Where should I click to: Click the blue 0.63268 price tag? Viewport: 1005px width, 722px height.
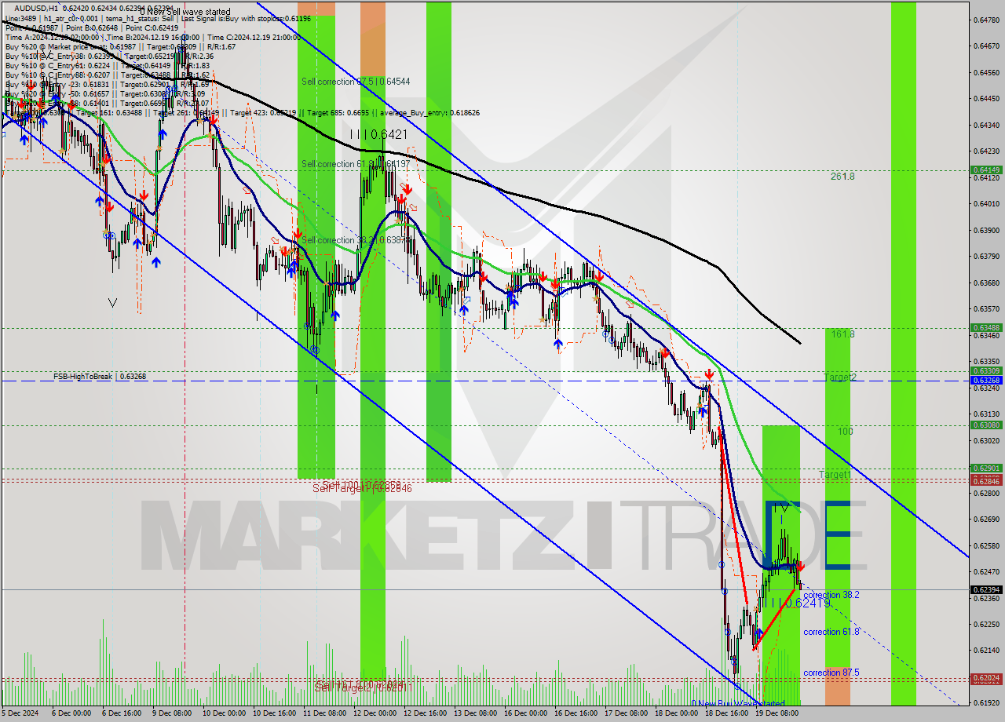(986, 380)
